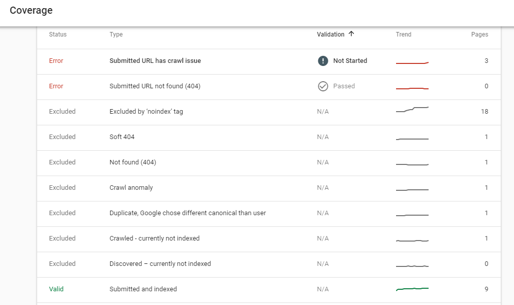This screenshot has height=305, width=514.
Task: Click trend sparkline for Crawl anomaly row
Action: pyautogui.click(x=412, y=189)
